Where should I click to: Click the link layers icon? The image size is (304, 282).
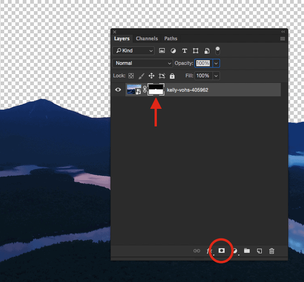point(196,251)
